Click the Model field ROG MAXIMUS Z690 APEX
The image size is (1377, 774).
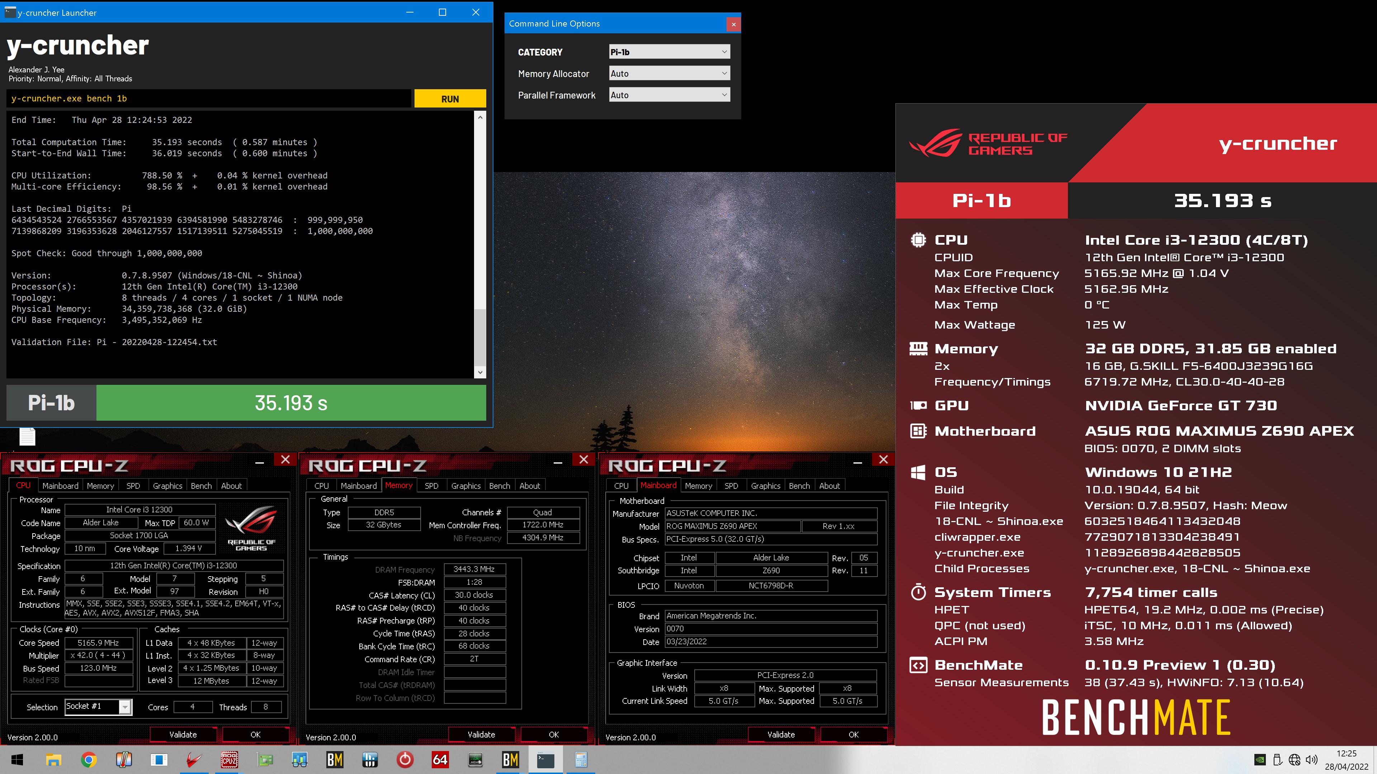coord(733,526)
